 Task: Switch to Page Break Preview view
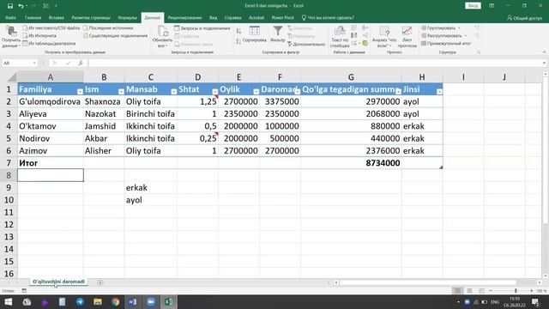pos(482,291)
